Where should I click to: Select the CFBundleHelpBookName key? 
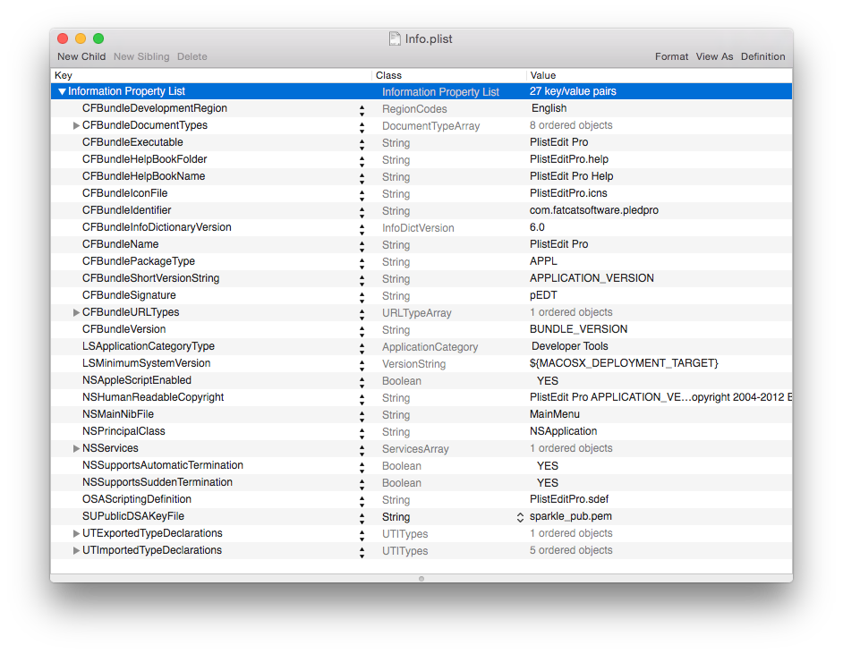pyautogui.click(x=143, y=176)
